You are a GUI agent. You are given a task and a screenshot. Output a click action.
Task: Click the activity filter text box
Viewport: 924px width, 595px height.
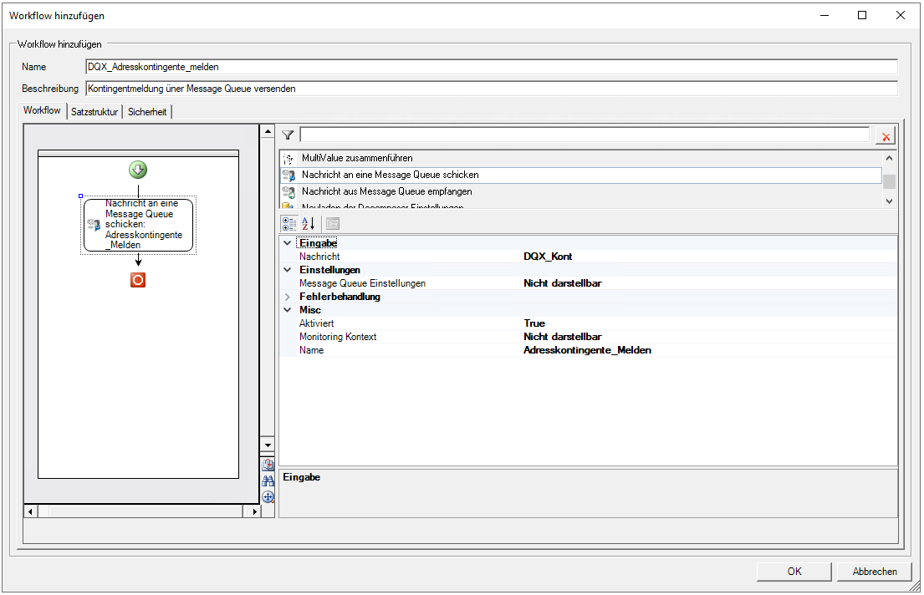tap(585, 135)
